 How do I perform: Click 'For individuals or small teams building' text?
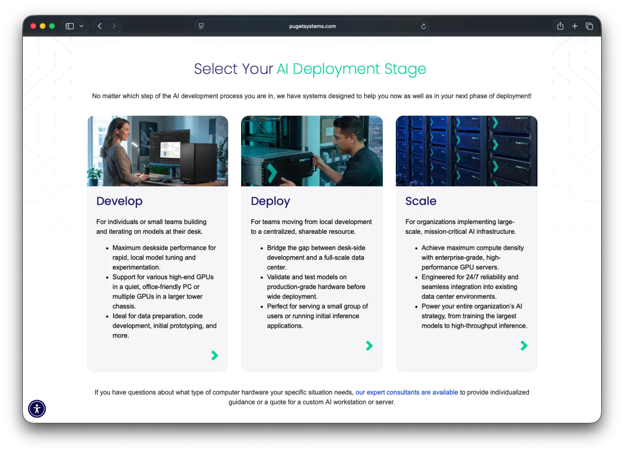pyautogui.click(x=152, y=227)
